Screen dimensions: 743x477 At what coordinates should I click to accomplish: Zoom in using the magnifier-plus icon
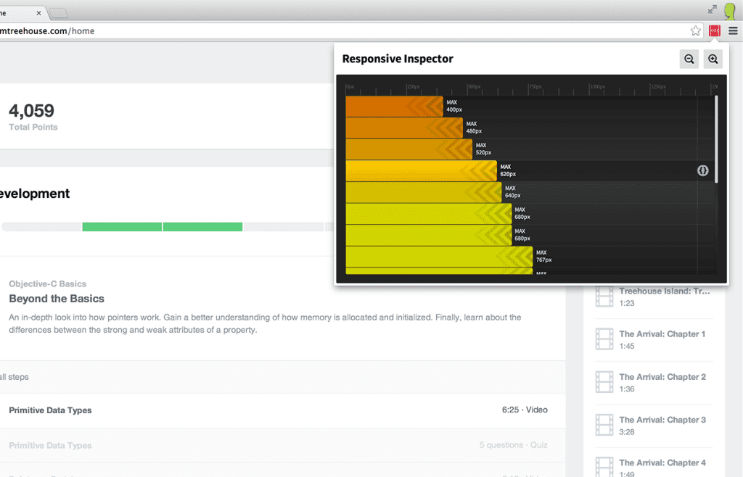coord(713,59)
